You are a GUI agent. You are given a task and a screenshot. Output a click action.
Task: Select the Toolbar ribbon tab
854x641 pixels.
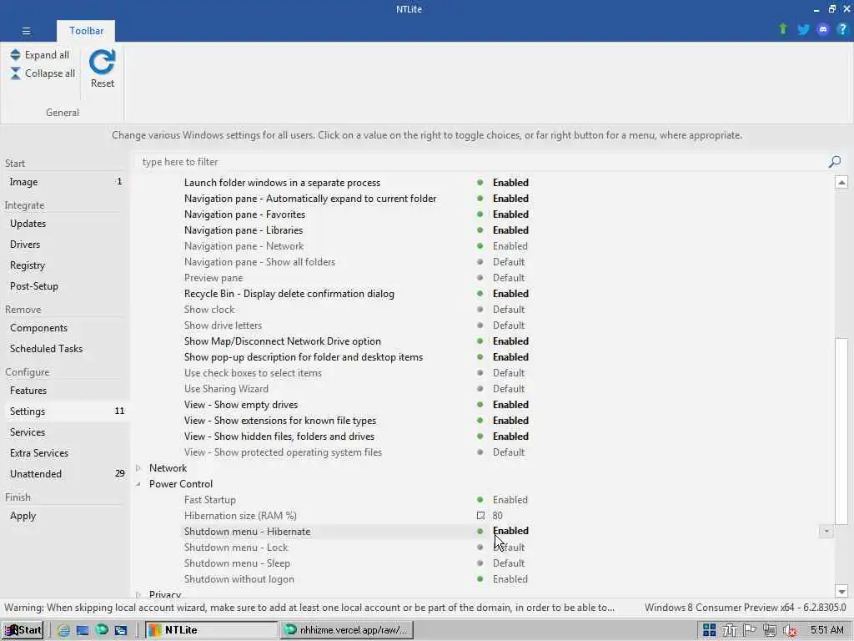pos(86,31)
